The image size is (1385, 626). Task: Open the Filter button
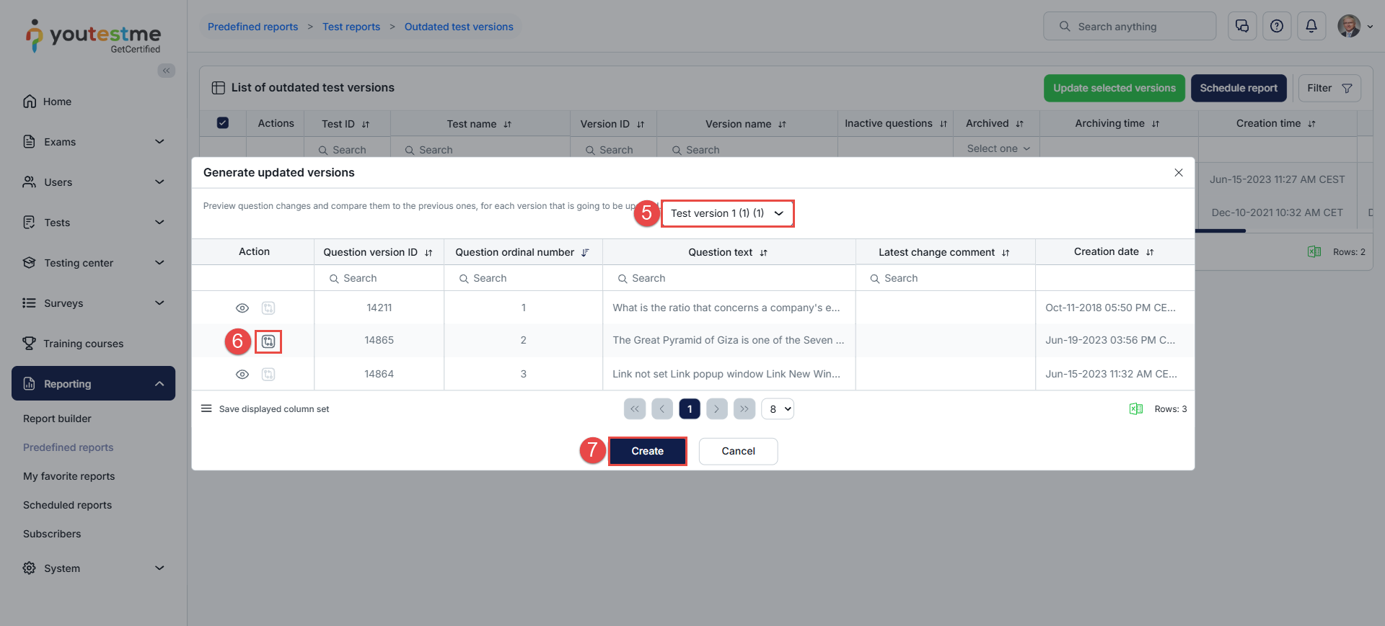pos(1329,88)
